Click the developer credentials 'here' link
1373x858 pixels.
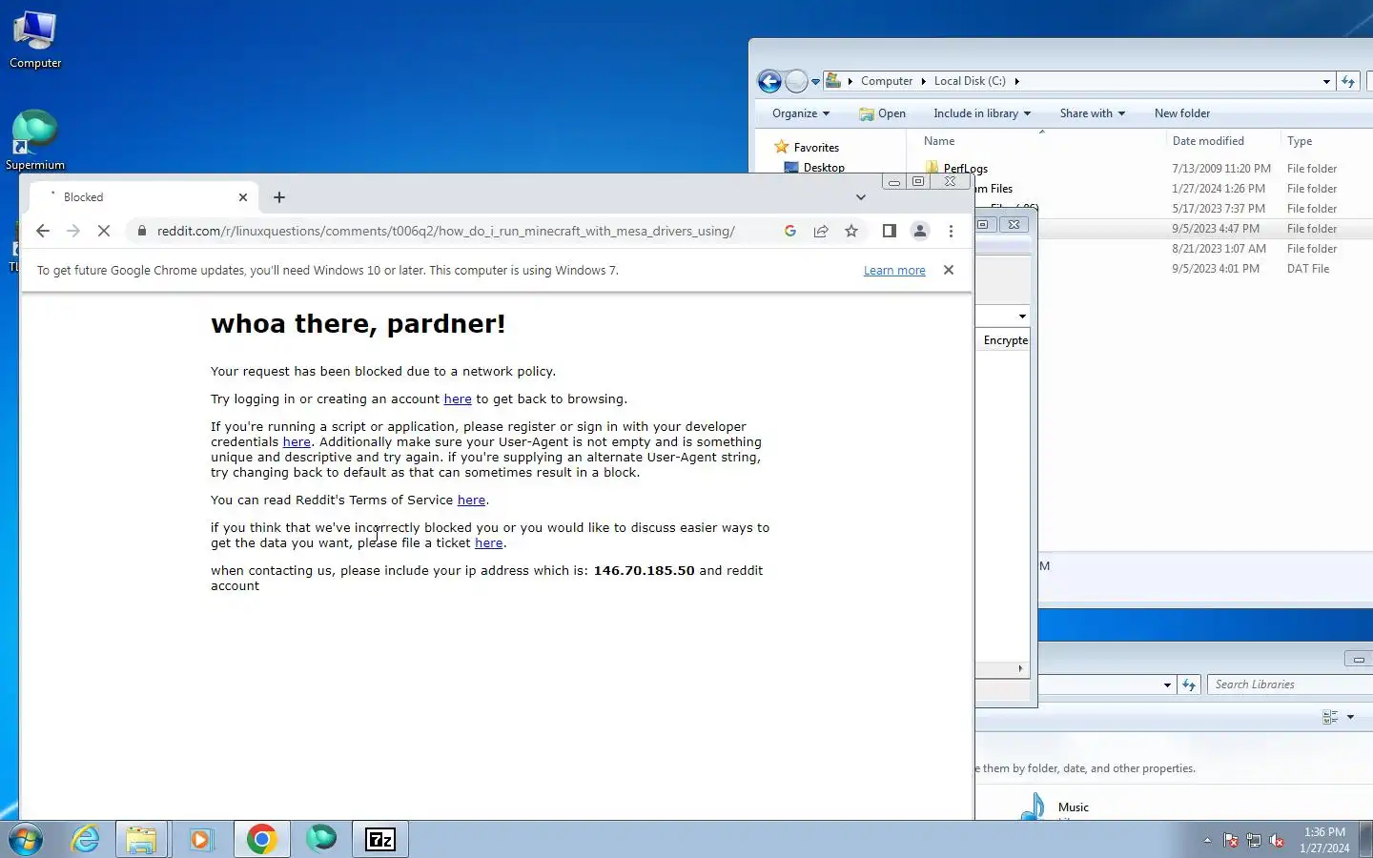[297, 441]
